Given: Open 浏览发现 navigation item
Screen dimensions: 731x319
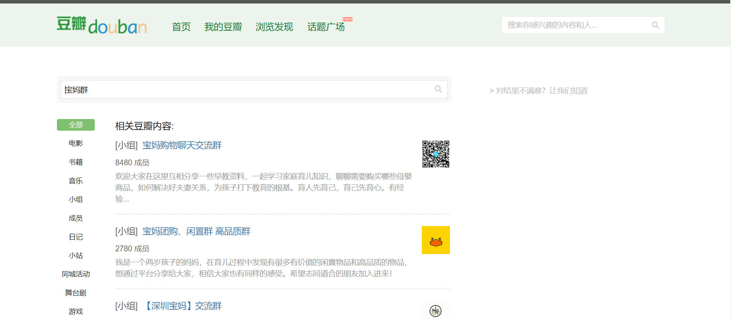Looking at the screenshot, I should (274, 27).
